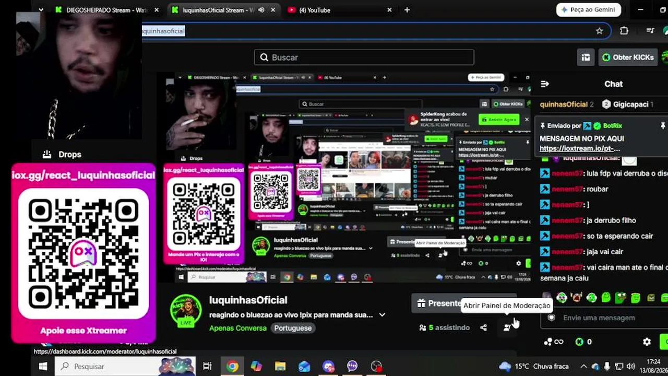The height and width of the screenshot is (376, 668).
Task: Click chat message 'roubar'
Action: coord(598,189)
